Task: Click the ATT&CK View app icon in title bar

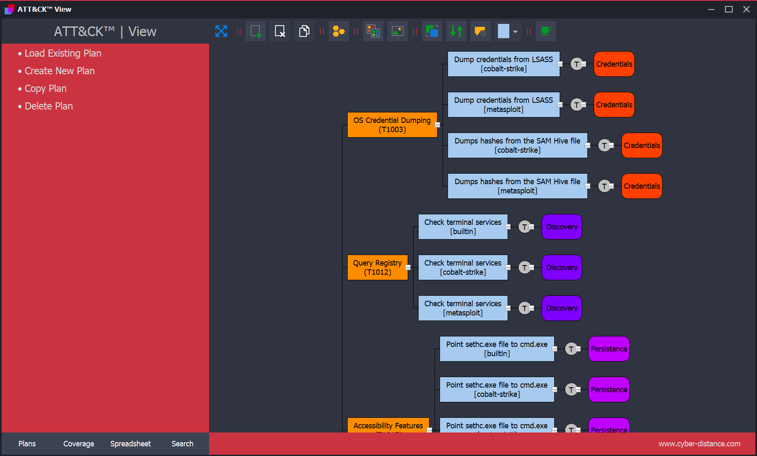Action: [x=9, y=9]
